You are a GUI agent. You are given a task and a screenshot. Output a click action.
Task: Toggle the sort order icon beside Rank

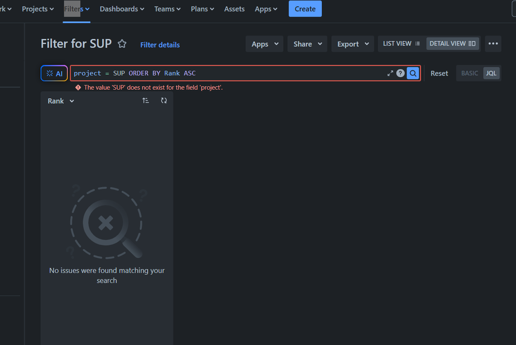146,101
